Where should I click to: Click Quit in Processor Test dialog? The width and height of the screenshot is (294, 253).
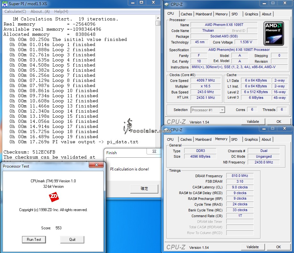coord(72,240)
